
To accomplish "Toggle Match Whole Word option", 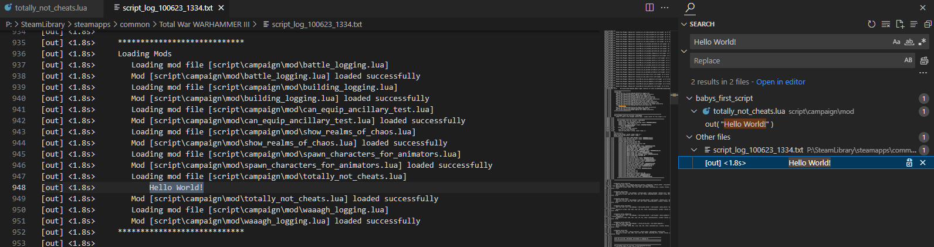I will tap(909, 42).
